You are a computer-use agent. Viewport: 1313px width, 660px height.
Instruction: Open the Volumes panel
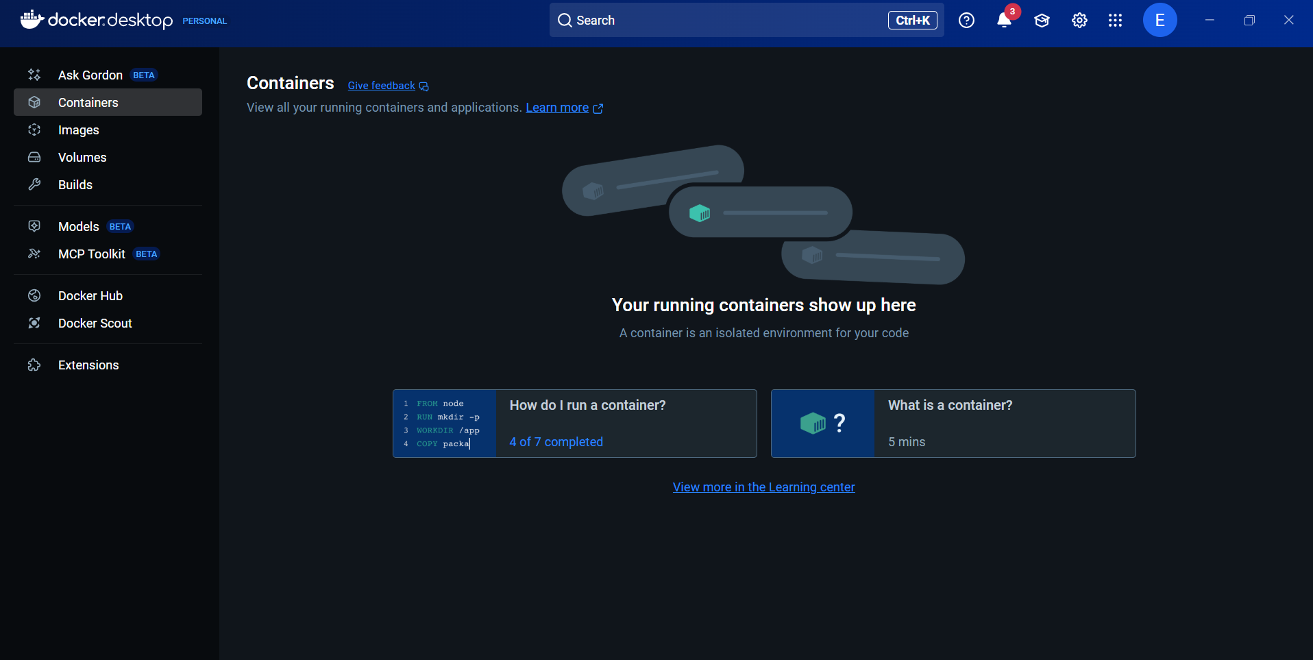pos(82,157)
